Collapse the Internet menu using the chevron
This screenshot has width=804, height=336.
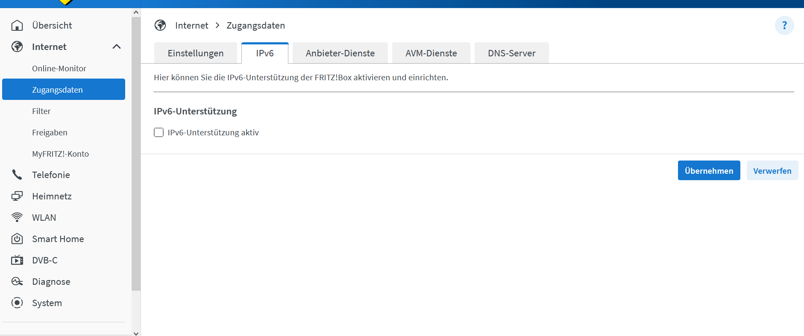click(116, 47)
